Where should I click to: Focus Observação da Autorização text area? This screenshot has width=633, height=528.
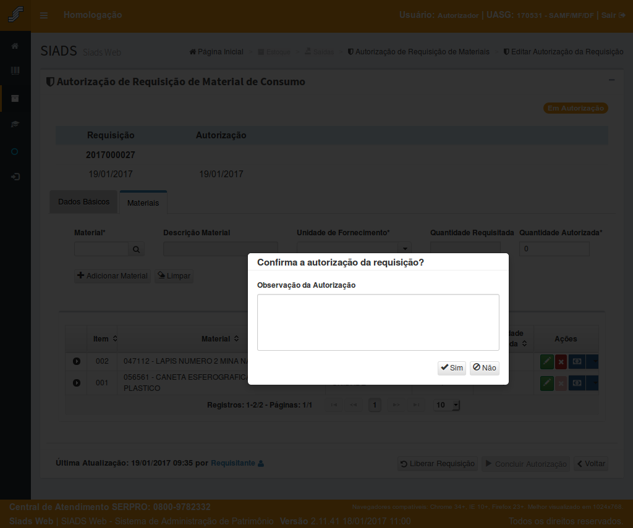coord(378,322)
